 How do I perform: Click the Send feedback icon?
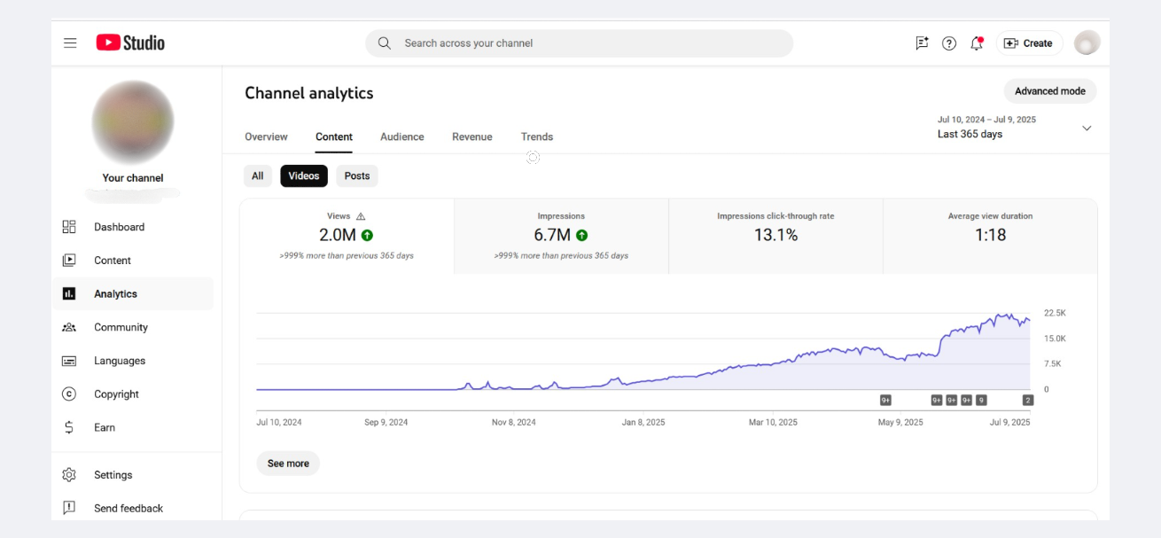click(x=69, y=508)
